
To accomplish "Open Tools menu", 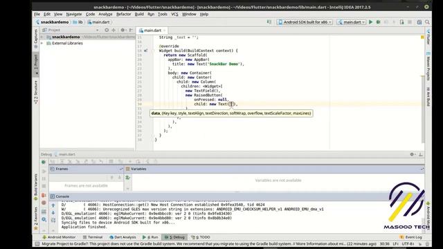I will 163,14.
